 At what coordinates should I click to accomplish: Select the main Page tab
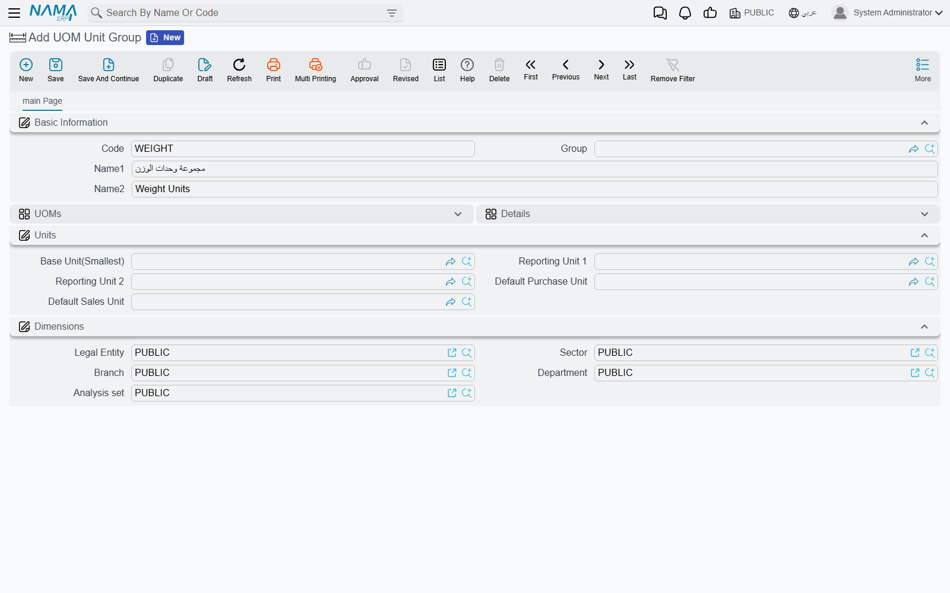[x=42, y=101]
